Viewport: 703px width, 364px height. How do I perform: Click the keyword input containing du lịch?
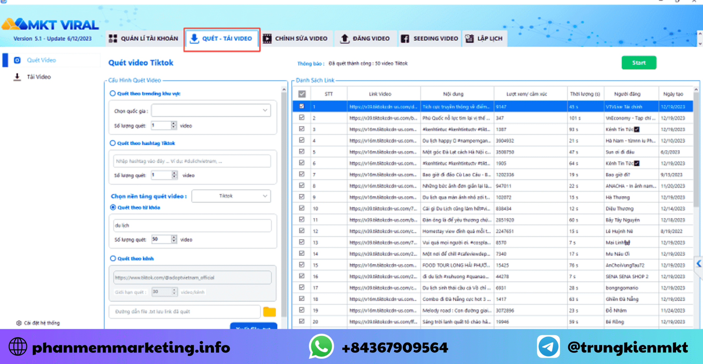(x=192, y=226)
